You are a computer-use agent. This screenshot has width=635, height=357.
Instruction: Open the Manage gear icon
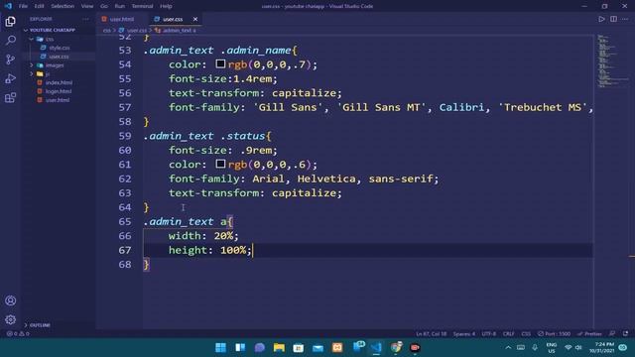coord(11,319)
